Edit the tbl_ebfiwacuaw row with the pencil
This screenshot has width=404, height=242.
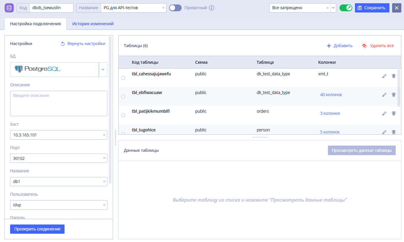pos(384,95)
